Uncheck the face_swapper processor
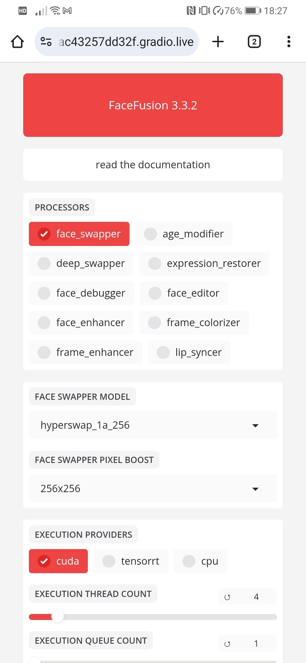Viewport: 306px width, 663px height. pyautogui.click(x=79, y=234)
